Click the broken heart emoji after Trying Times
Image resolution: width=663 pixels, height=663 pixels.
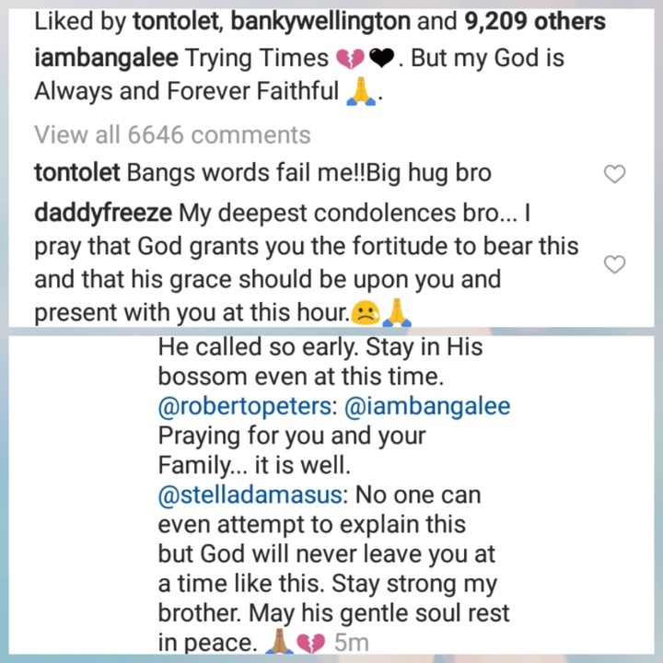tap(350, 58)
